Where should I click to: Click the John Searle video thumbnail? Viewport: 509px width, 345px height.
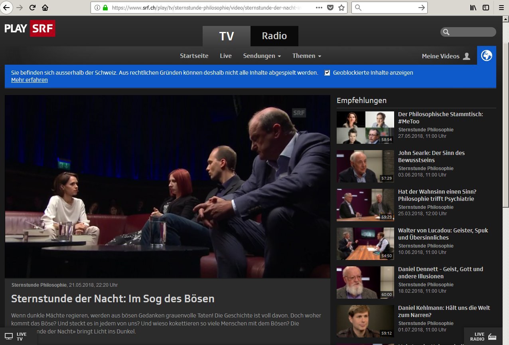click(x=365, y=166)
